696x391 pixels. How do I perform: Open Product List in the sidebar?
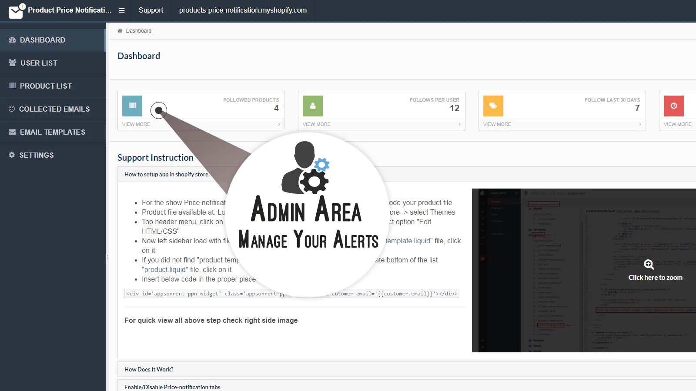(x=53, y=86)
